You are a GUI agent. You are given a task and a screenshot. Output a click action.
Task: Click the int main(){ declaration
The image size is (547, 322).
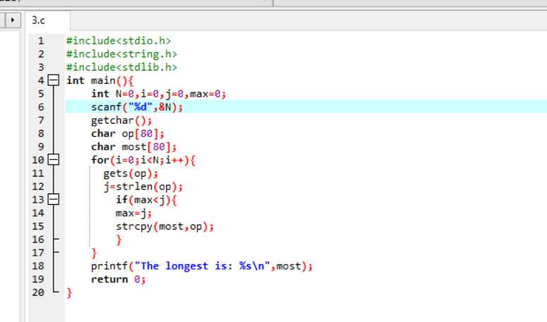tap(100, 80)
